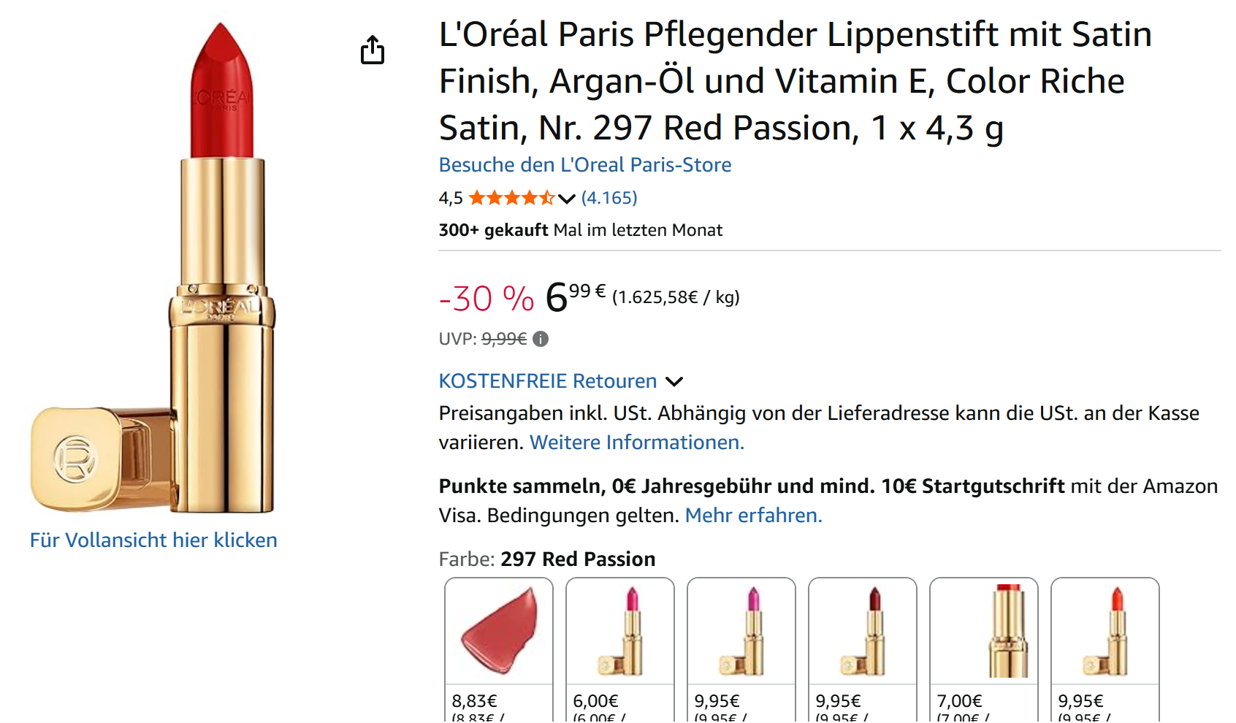This screenshot has height=723, width=1236.
Task: Click the share icon beside the product image
Action: [x=373, y=50]
